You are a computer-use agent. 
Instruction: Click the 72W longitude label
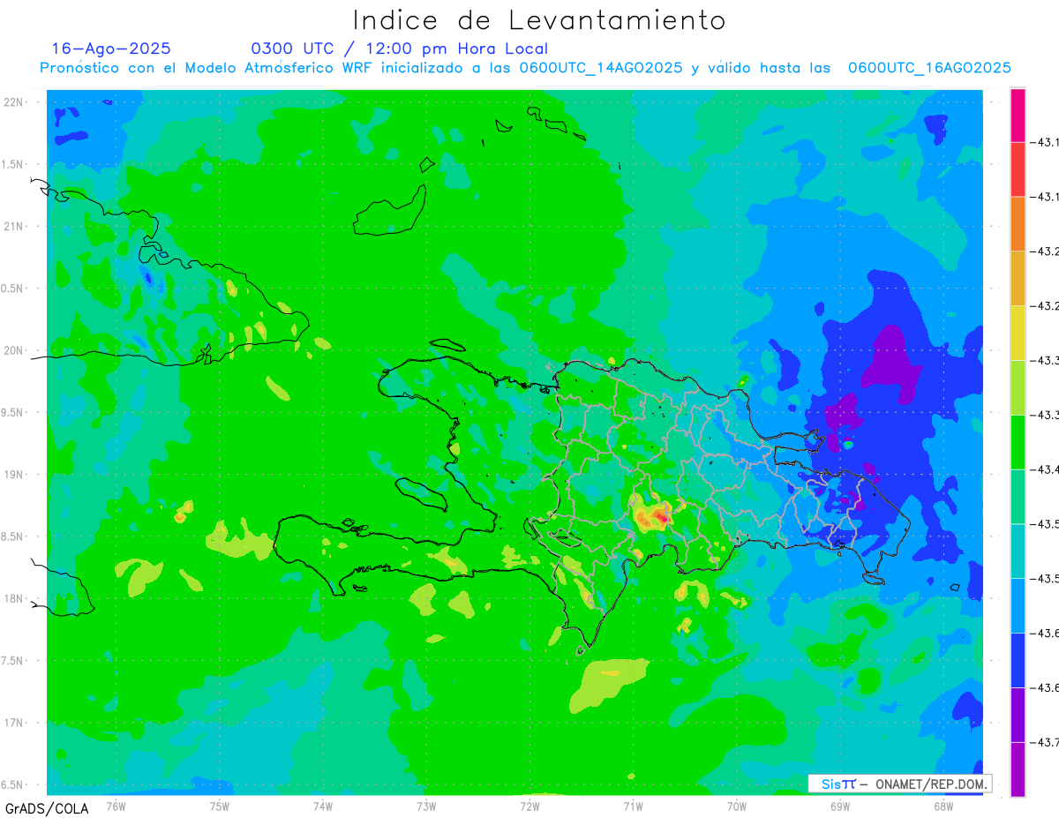[x=529, y=806]
